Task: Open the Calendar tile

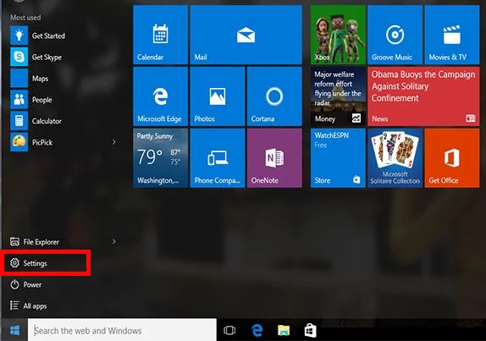Action: pos(161,35)
